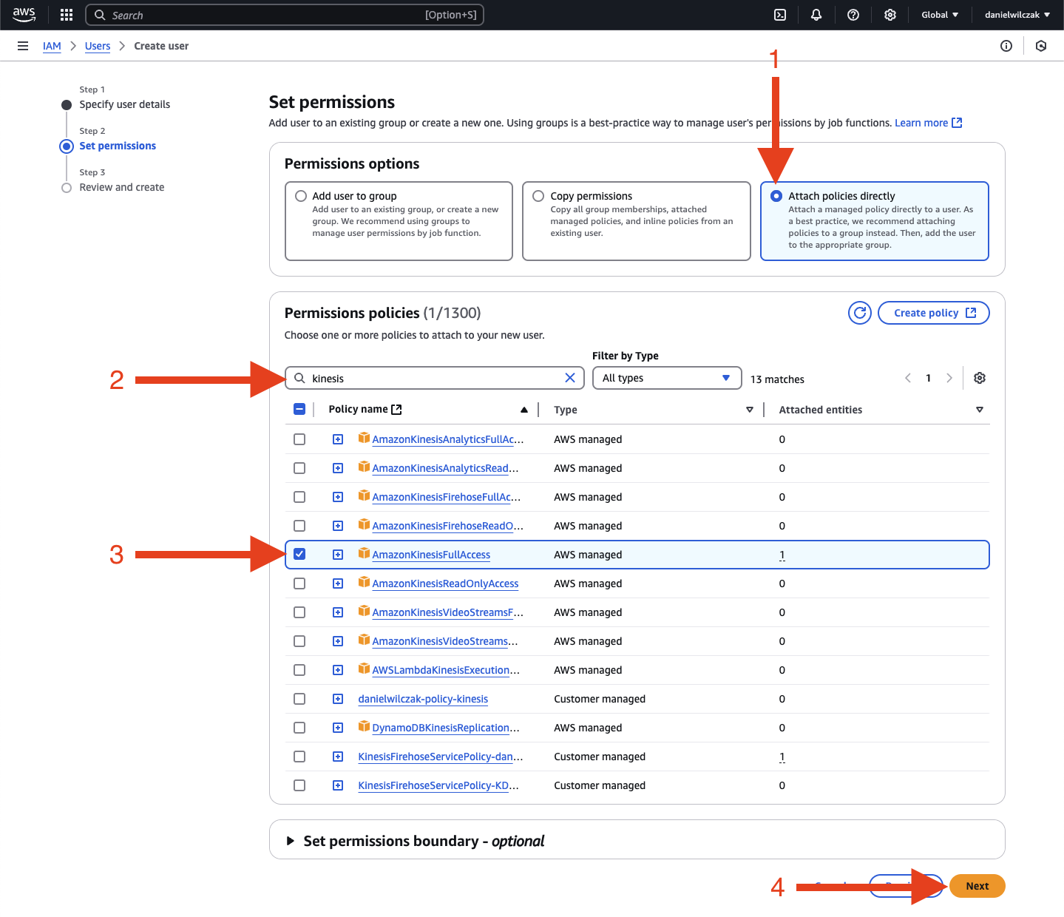Open the AWS home logo
Viewport: 1064px width, 917px height.
[24, 15]
